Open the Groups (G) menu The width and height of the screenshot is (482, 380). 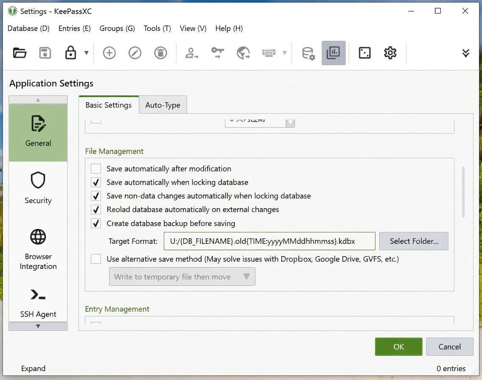click(117, 28)
